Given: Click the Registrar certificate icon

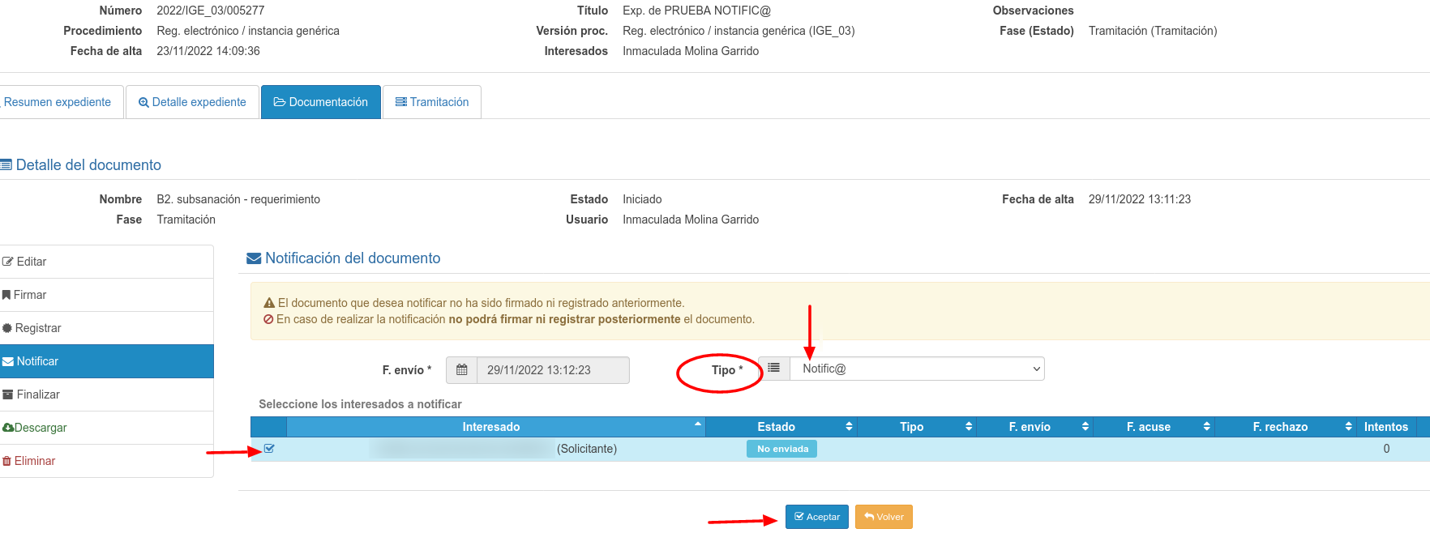Looking at the screenshot, I should click(x=7, y=328).
